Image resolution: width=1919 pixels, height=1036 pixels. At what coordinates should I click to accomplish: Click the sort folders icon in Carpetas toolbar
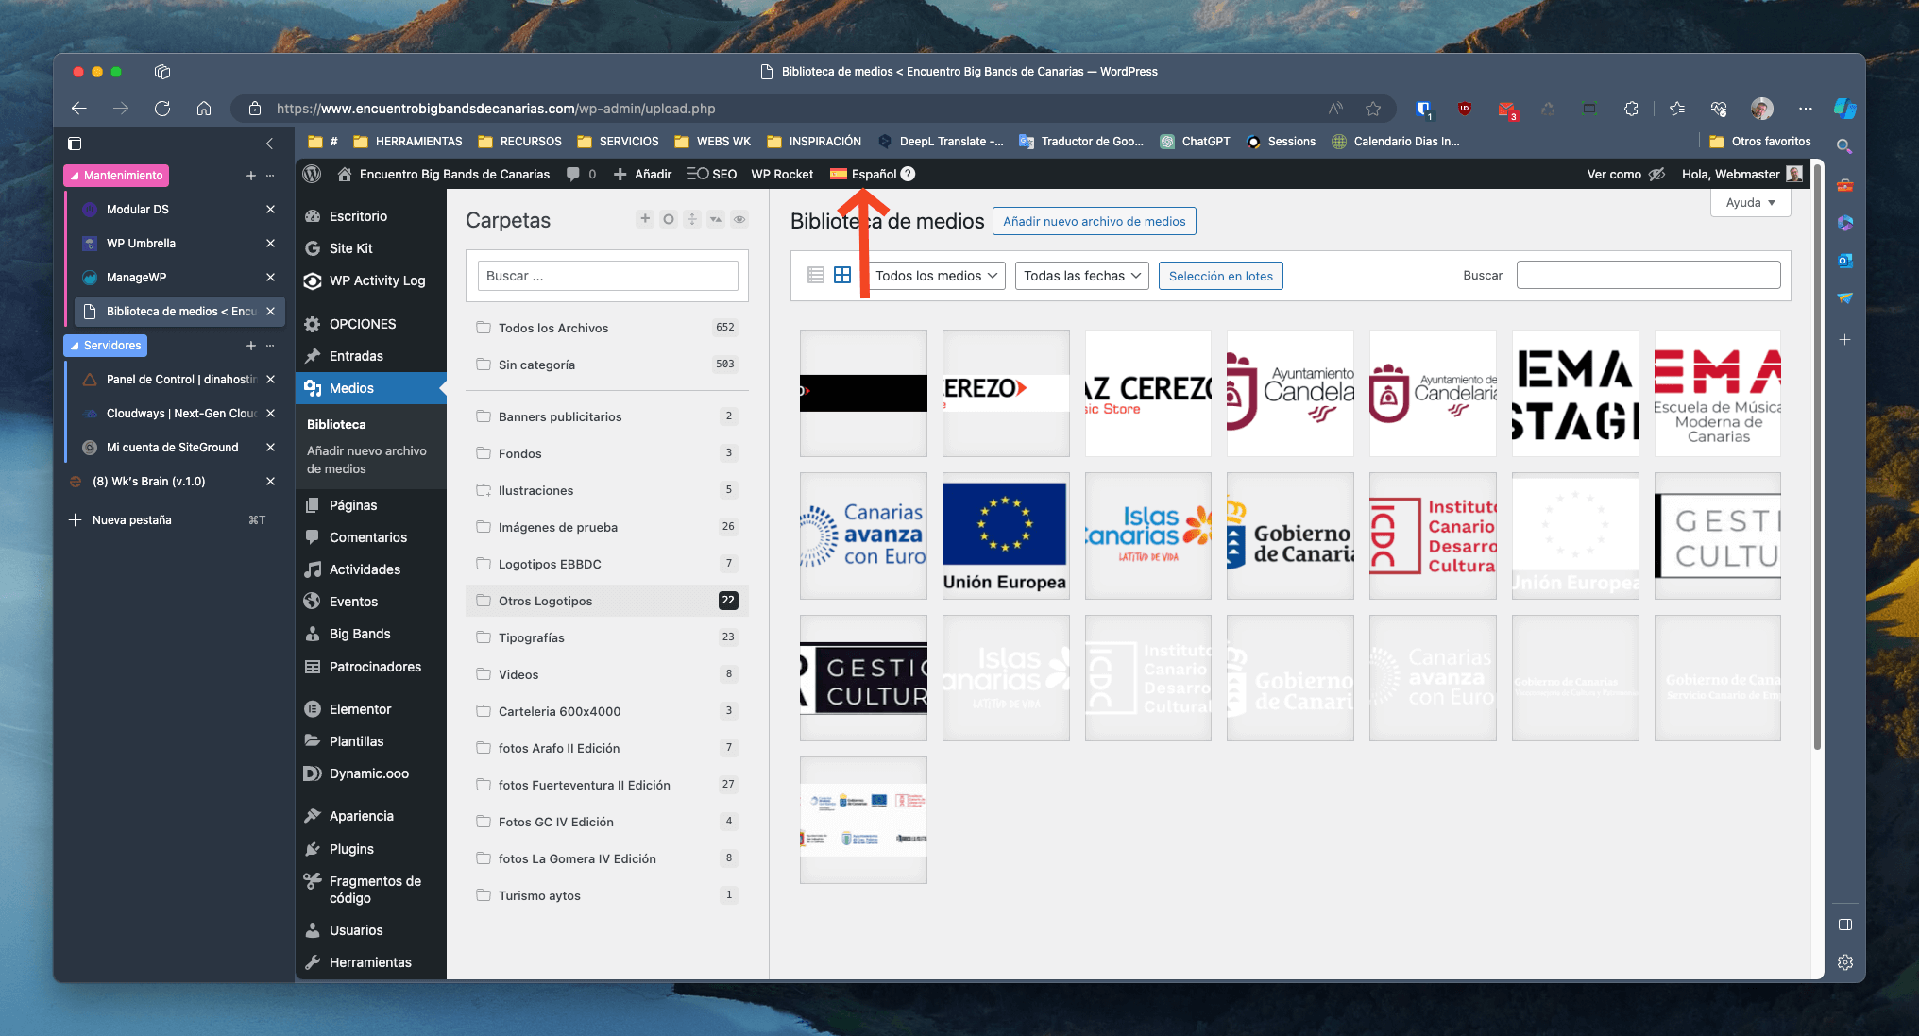[x=716, y=219]
